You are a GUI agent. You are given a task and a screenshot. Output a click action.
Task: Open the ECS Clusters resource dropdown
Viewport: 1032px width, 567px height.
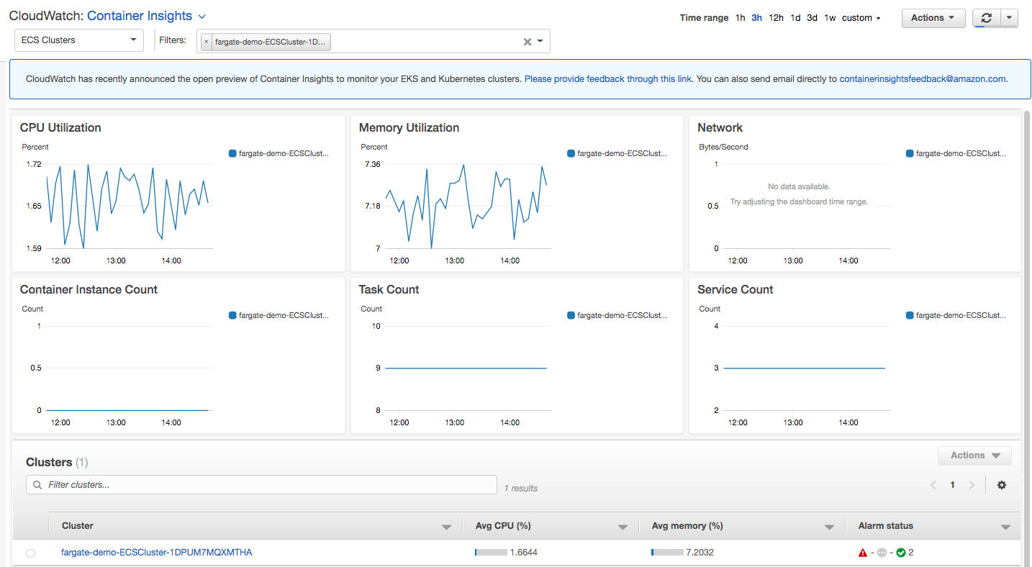tap(78, 40)
